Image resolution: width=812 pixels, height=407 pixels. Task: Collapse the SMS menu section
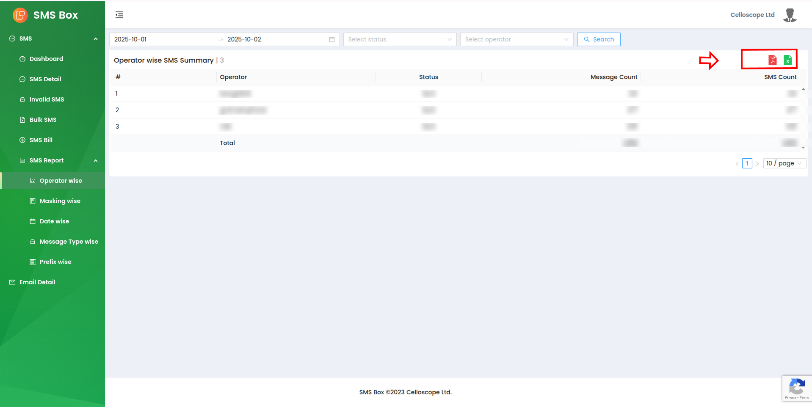point(96,39)
